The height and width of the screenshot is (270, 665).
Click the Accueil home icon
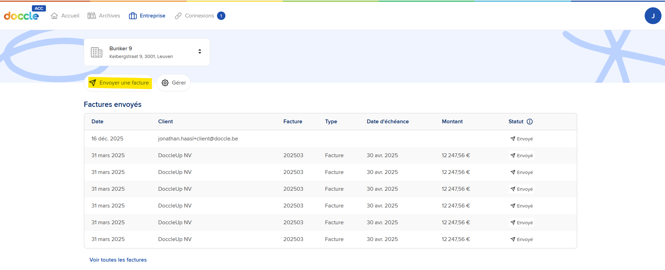(x=54, y=16)
